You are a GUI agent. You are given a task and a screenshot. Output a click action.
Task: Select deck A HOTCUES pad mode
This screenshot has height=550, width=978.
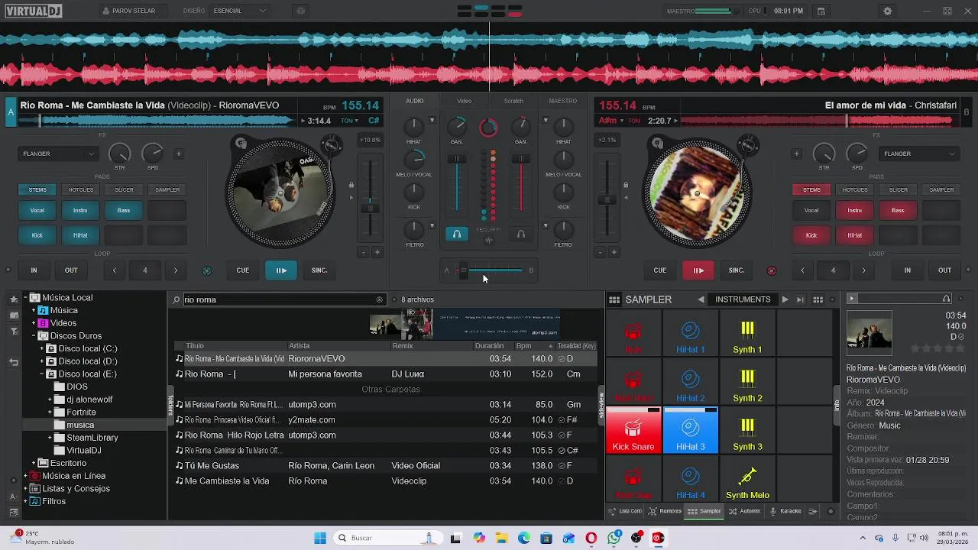[x=81, y=189]
